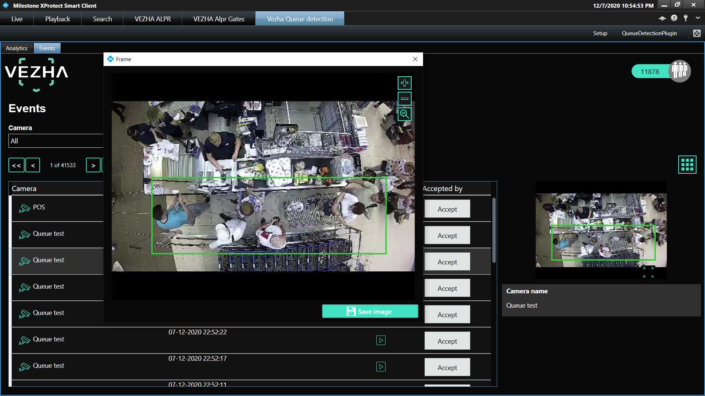Go to first page of events
Image resolution: width=705 pixels, height=396 pixels.
point(17,165)
